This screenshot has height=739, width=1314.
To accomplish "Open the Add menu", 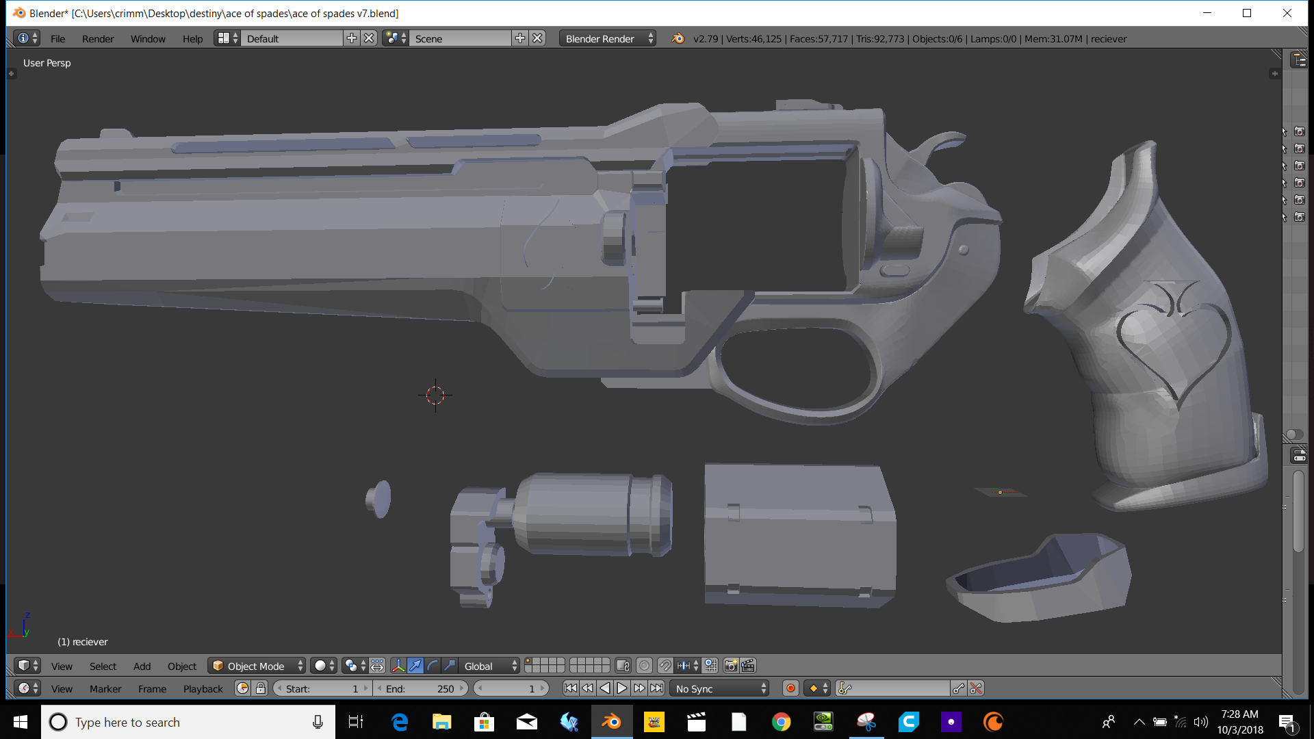I will click(142, 666).
